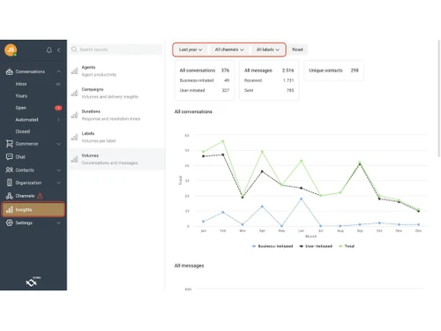Click the JR user avatar
Screen dimensions: 441x331
pos(11,49)
